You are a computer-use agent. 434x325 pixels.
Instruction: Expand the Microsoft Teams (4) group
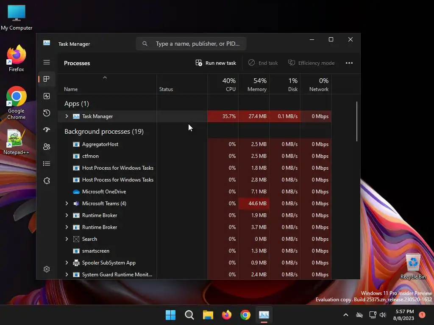67,204
